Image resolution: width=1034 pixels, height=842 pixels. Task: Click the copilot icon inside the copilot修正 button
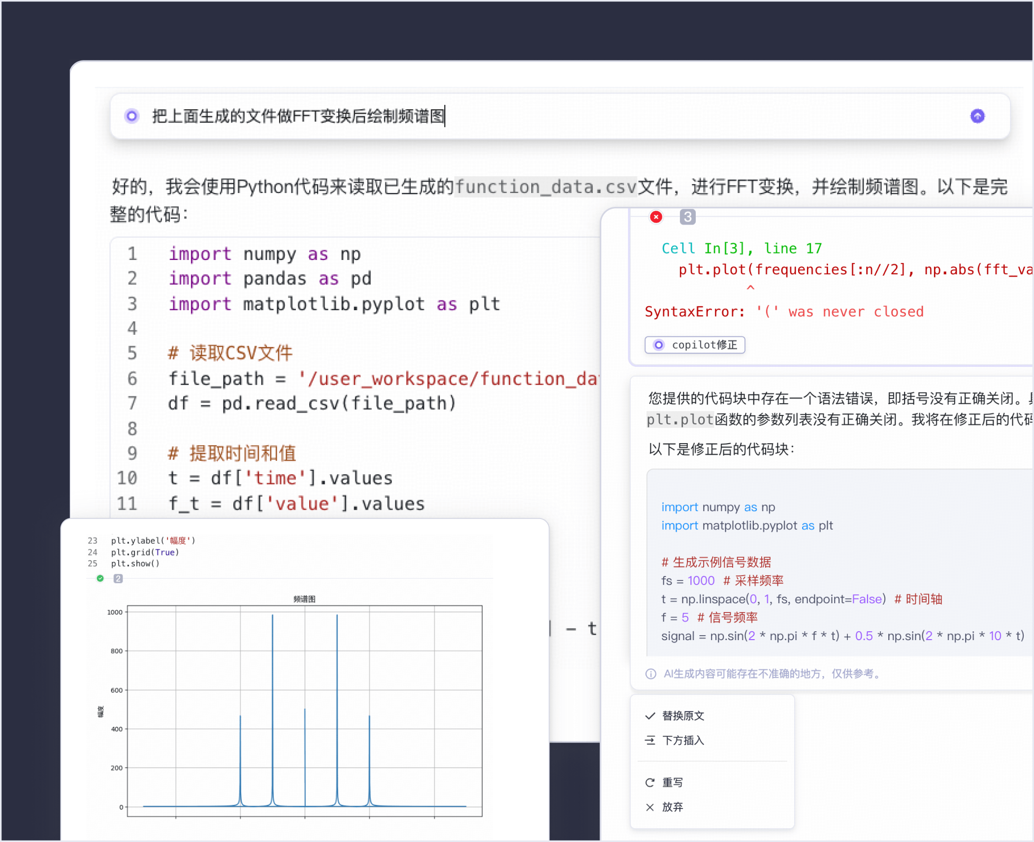tap(658, 345)
